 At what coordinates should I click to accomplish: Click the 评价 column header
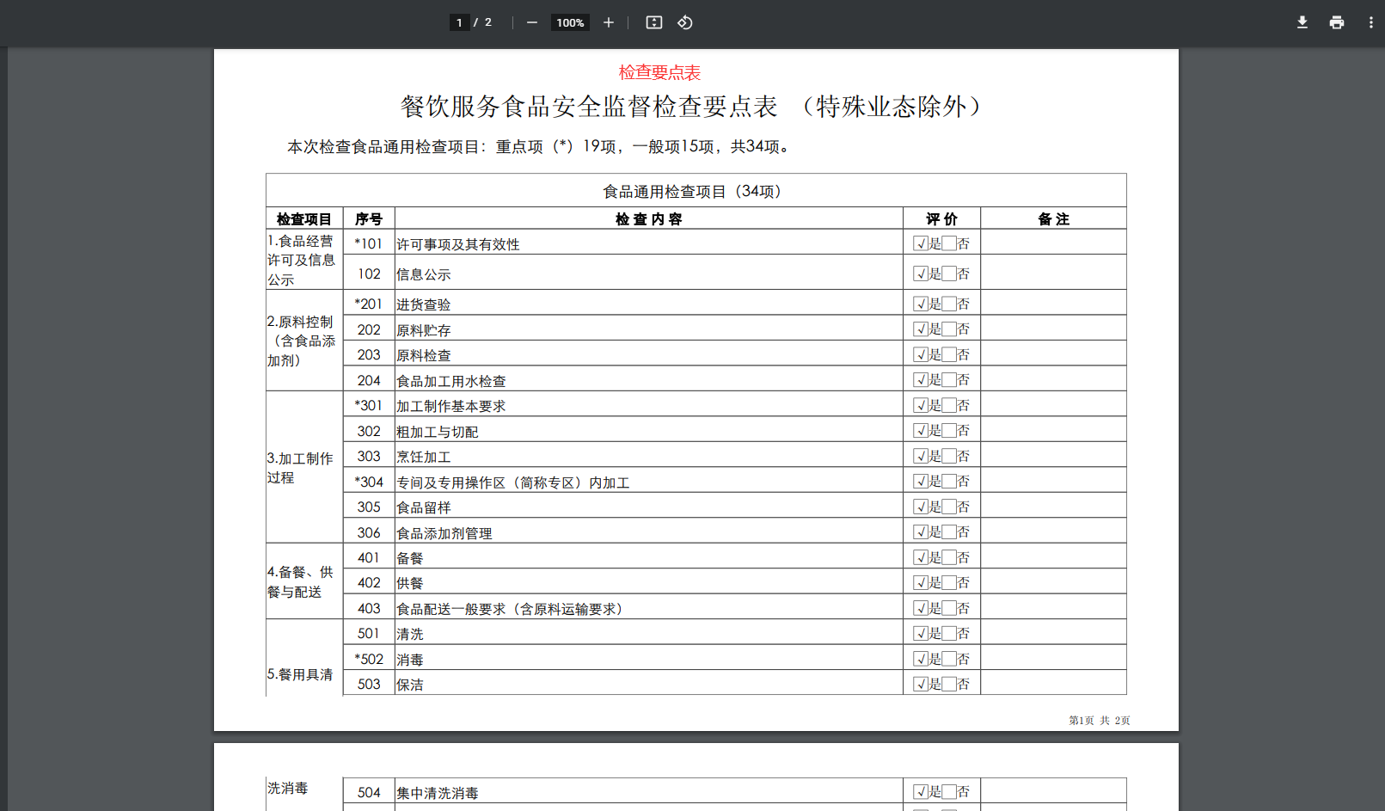point(941,218)
